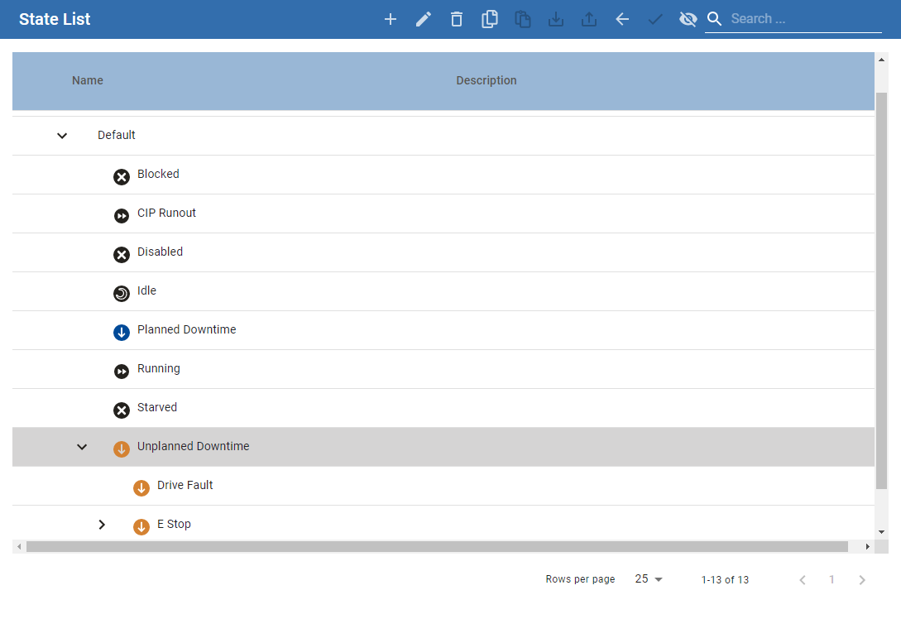Image resolution: width=901 pixels, height=619 pixels.
Task: Expand the E Stop row
Action: 102,525
